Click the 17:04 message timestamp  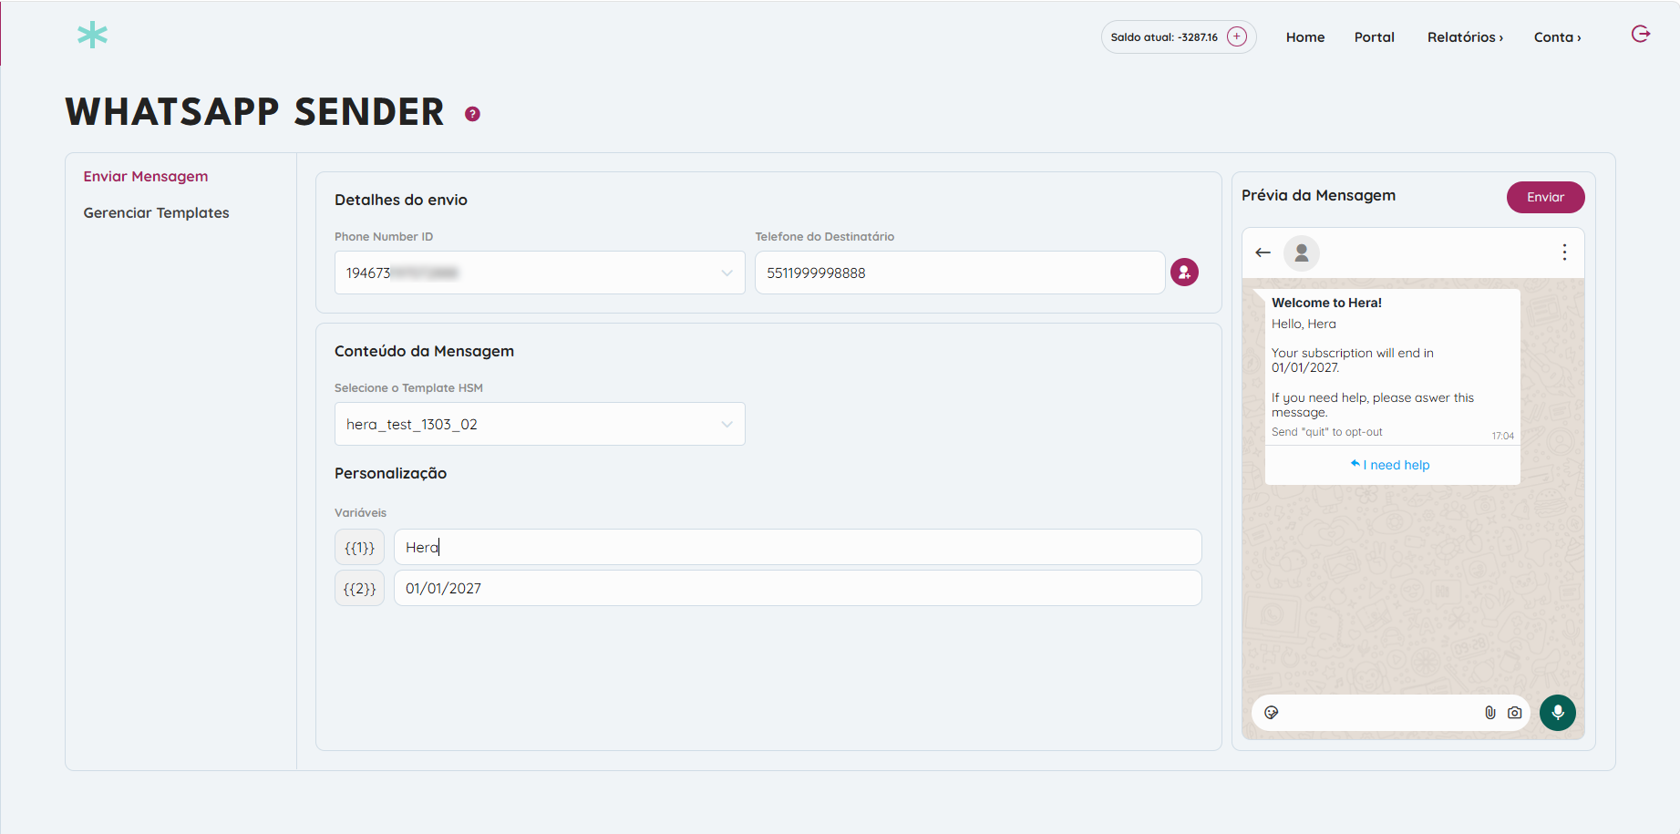(x=1503, y=436)
